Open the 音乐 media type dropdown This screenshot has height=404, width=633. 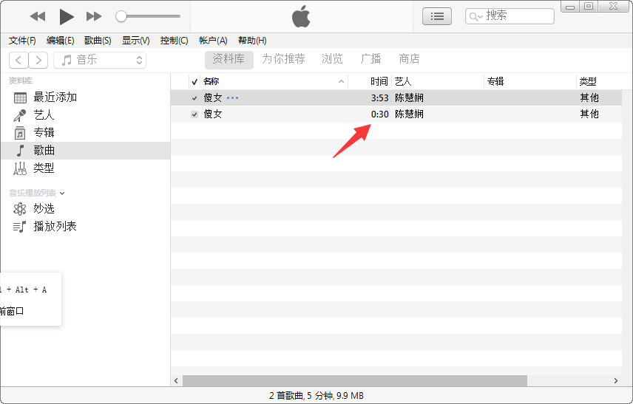[x=100, y=60]
